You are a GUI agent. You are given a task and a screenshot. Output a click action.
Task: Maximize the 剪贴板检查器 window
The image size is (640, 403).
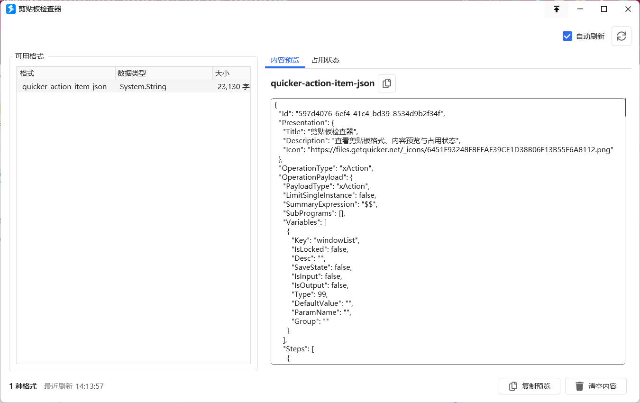click(604, 9)
